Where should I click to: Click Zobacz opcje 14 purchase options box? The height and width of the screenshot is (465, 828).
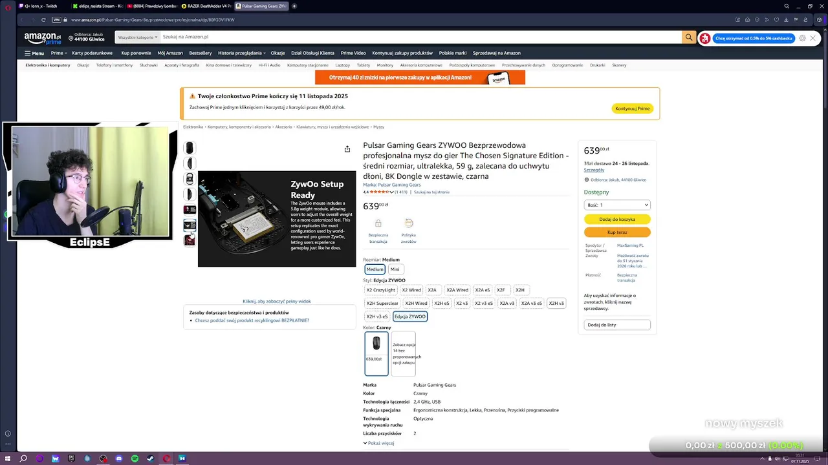pos(404,353)
